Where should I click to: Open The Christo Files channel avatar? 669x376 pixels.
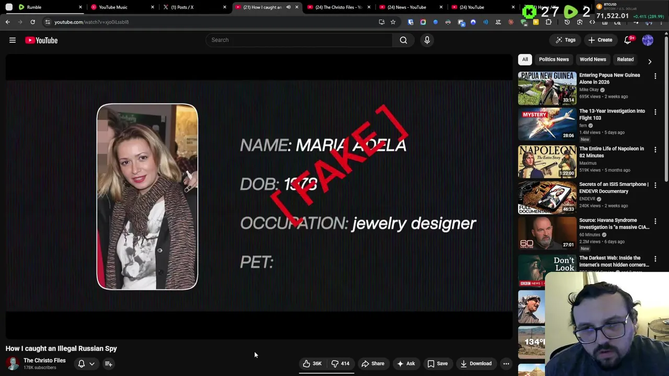point(13,363)
